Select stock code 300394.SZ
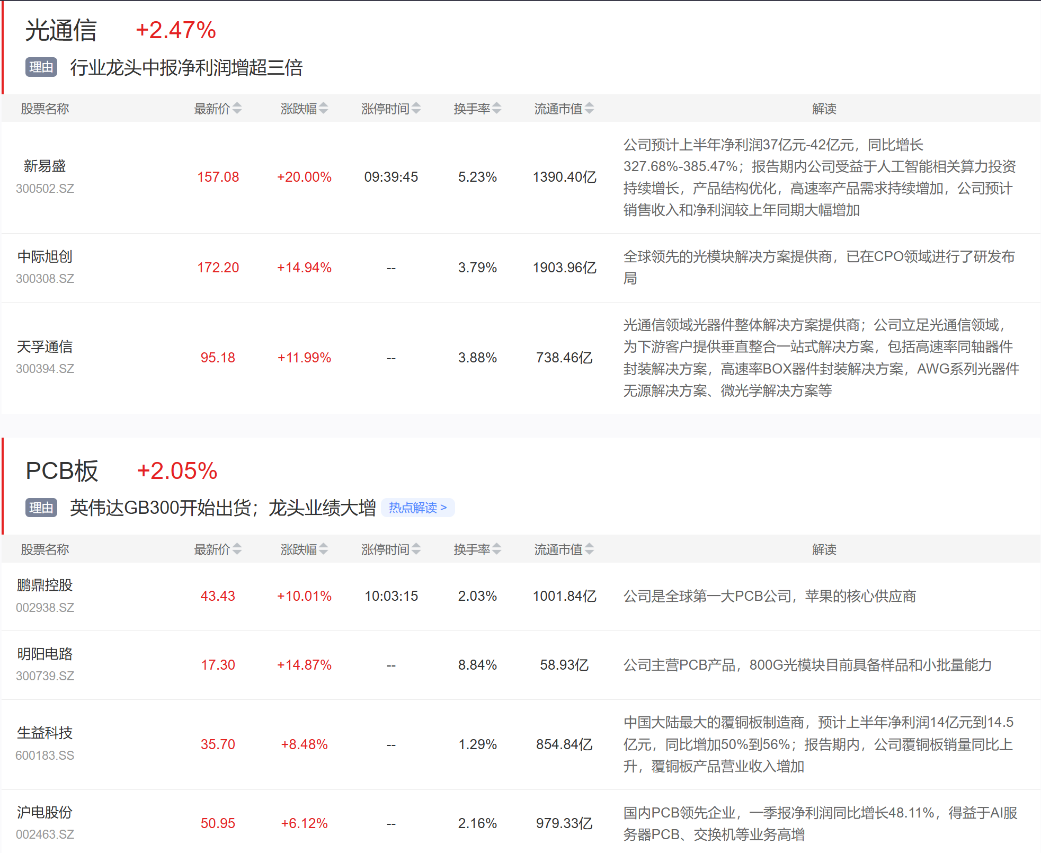The image size is (1041, 853). click(x=45, y=369)
